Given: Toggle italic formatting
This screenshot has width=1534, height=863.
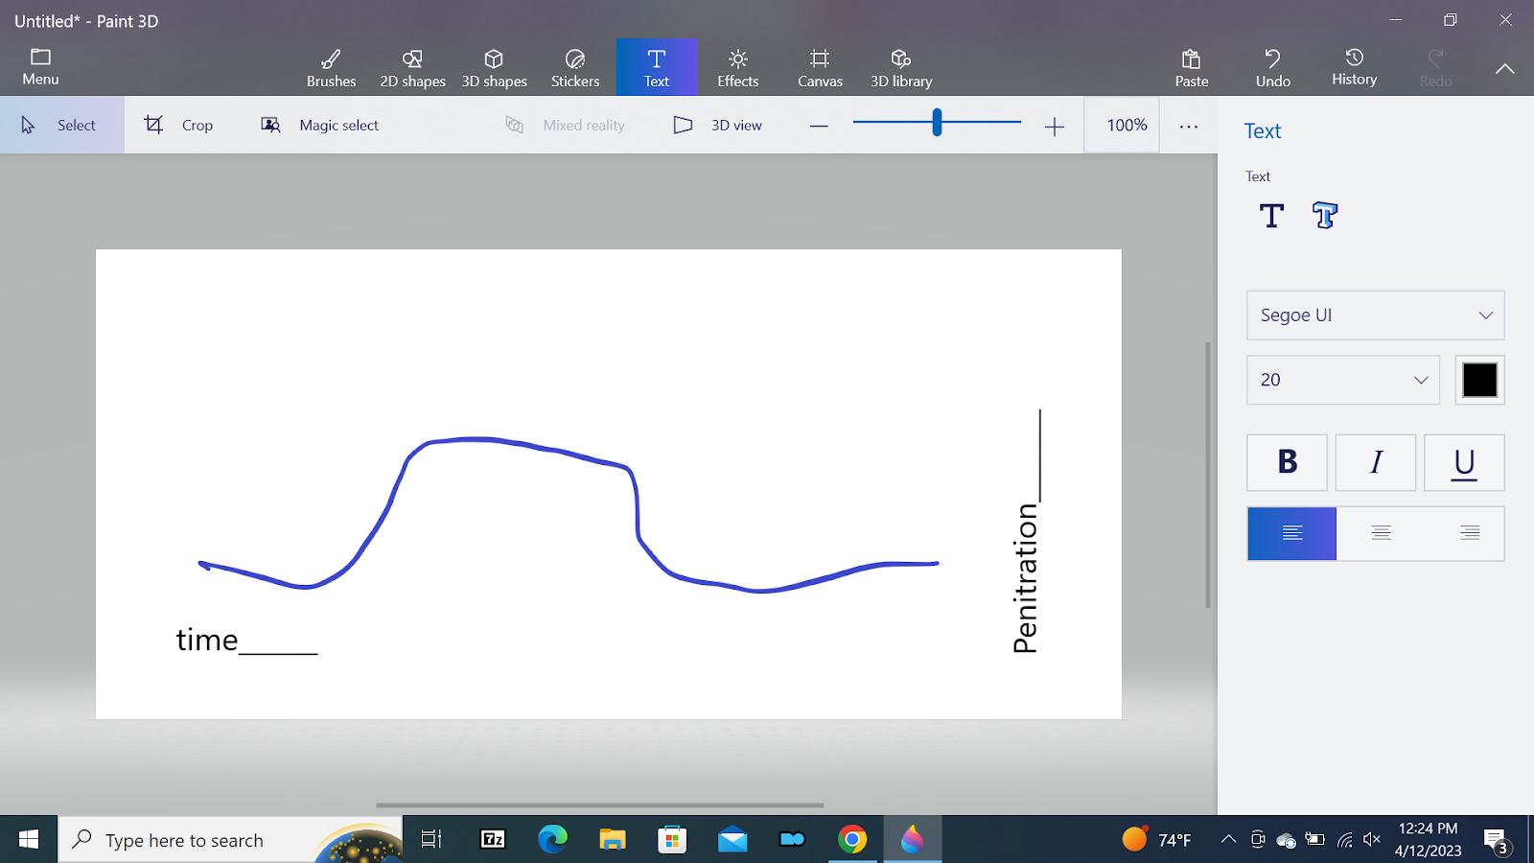Looking at the screenshot, I should coord(1375,462).
